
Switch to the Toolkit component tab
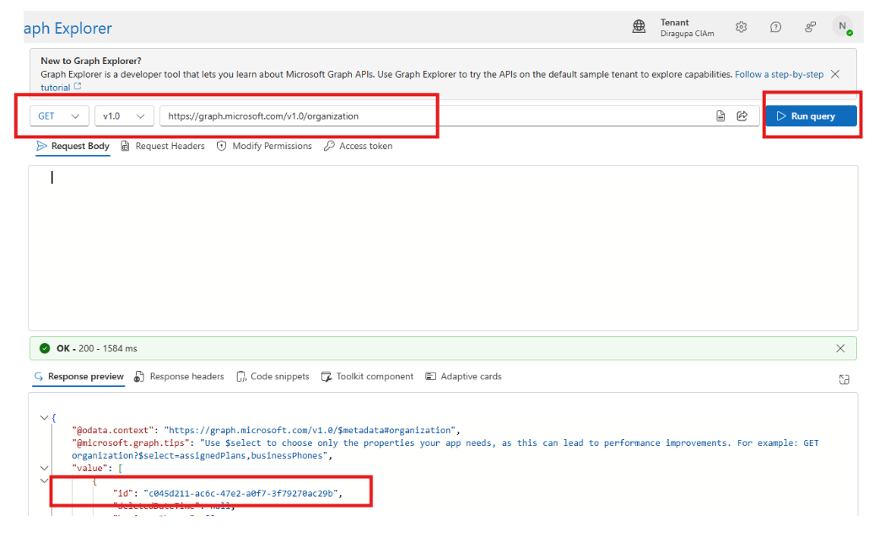(x=368, y=377)
